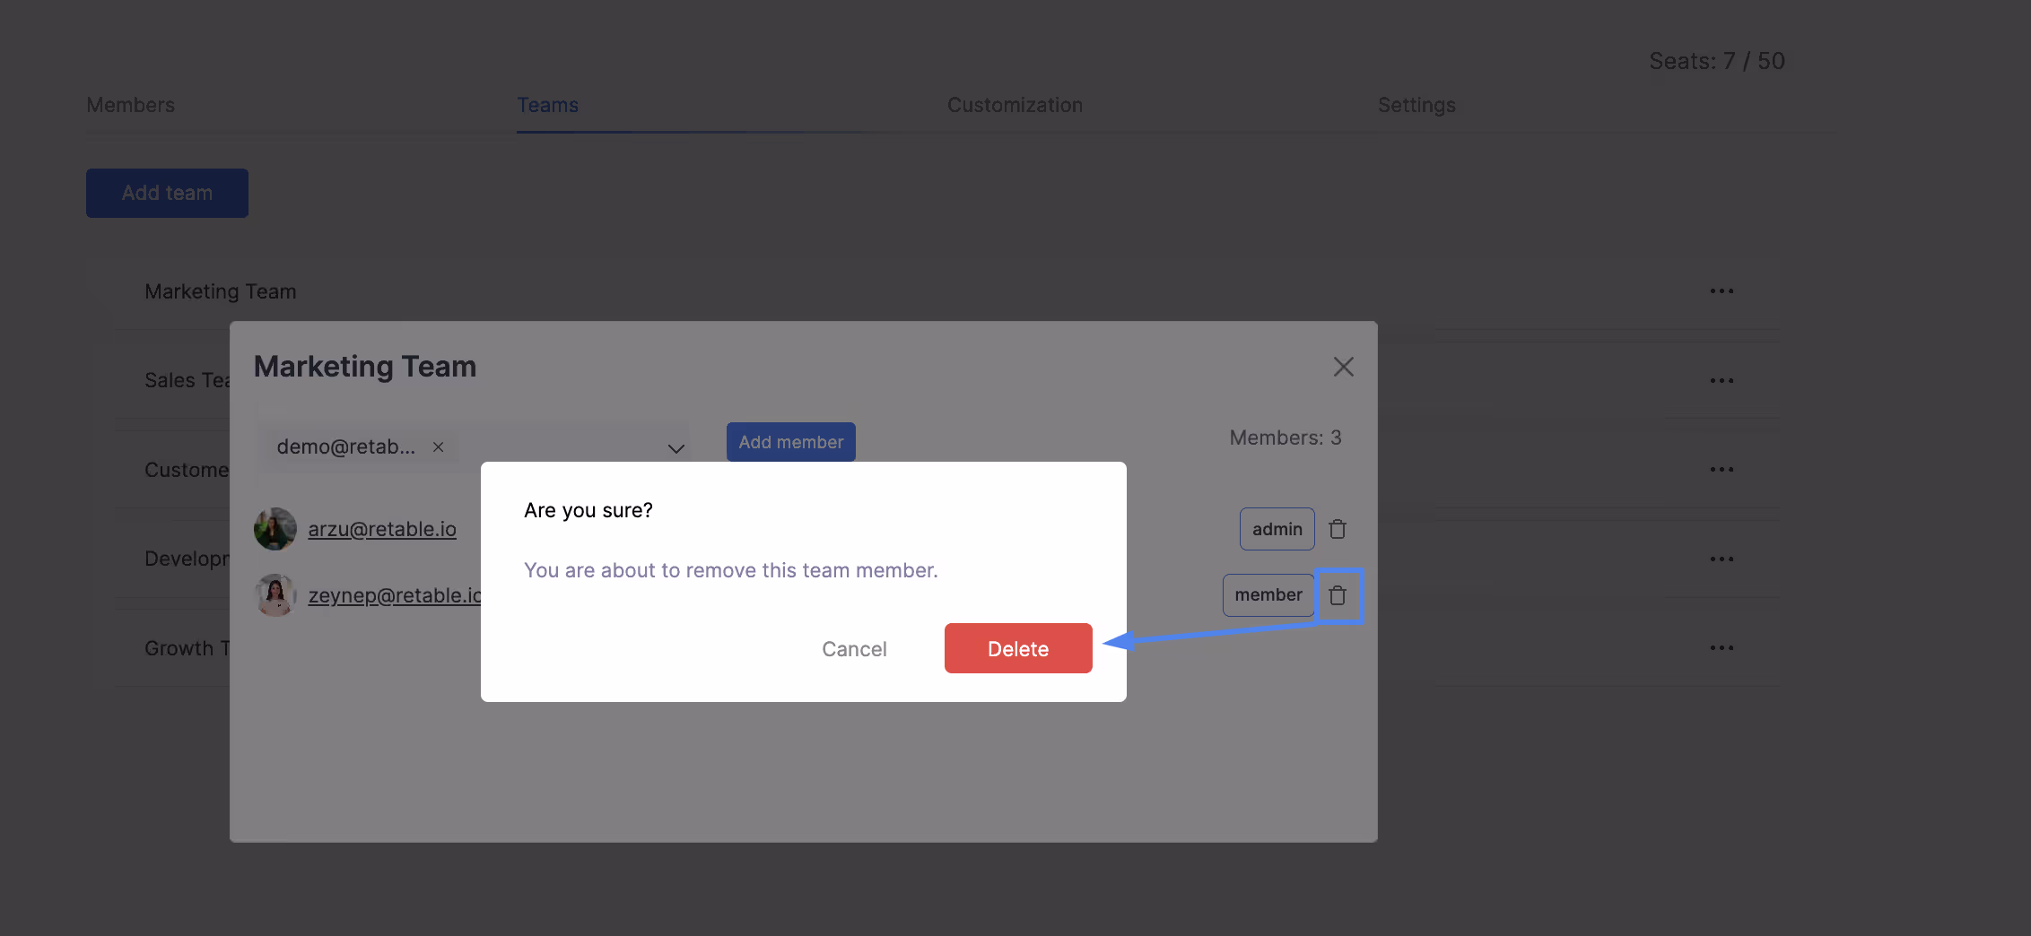Open three-dot menu for Growth Team row
The image size is (2031, 936).
1722,648
